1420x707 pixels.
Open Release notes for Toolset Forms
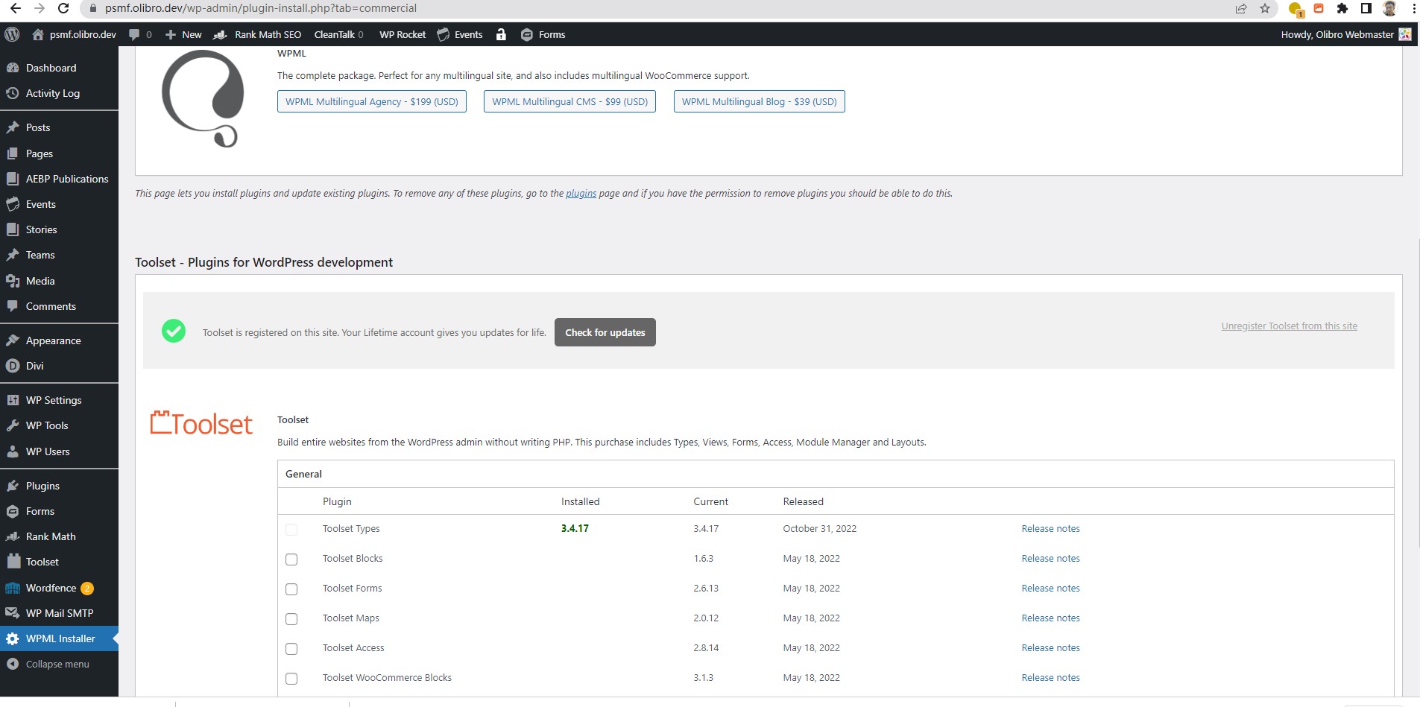[1050, 588]
